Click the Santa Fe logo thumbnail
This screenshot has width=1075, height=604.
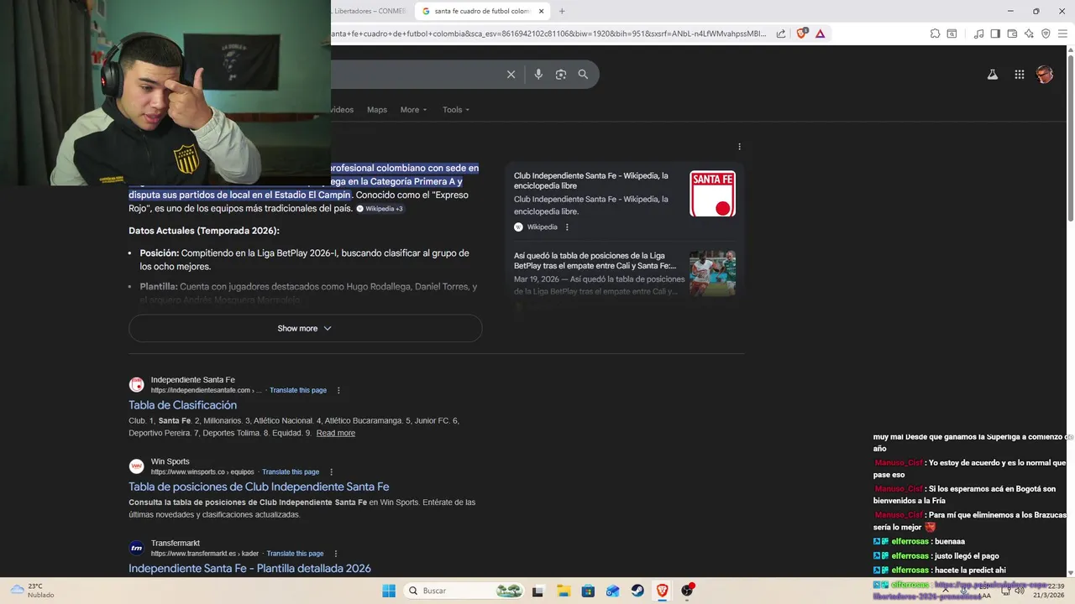(712, 194)
